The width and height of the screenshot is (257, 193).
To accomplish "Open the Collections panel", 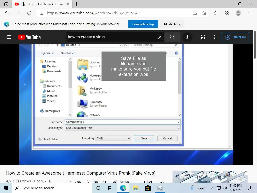I will point(227,13).
